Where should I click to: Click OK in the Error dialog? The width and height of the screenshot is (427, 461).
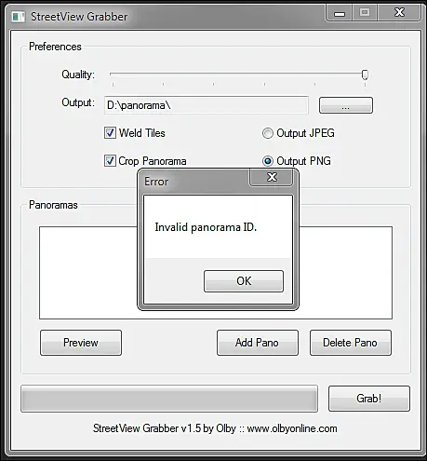point(244,281)
